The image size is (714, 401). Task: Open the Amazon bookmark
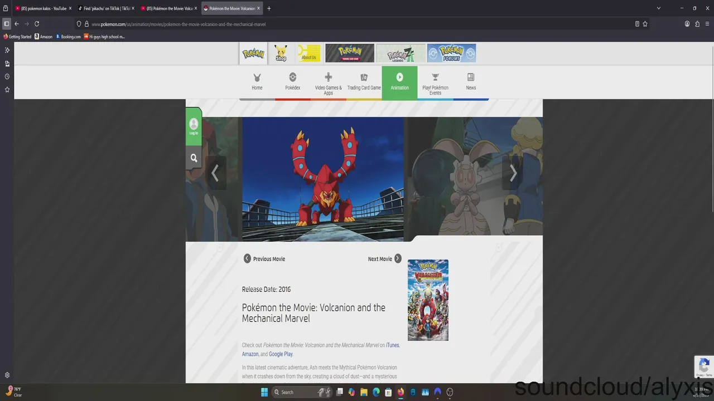[x=44, y=37]
